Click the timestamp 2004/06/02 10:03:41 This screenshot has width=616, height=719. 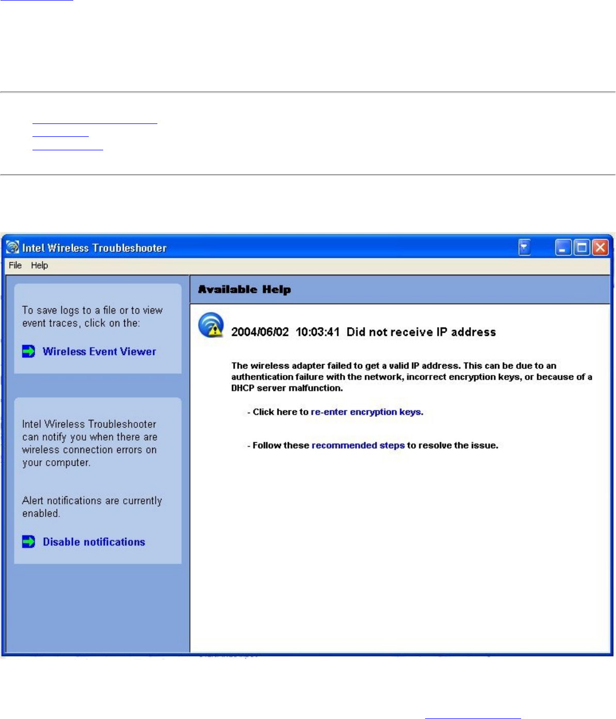285,332
